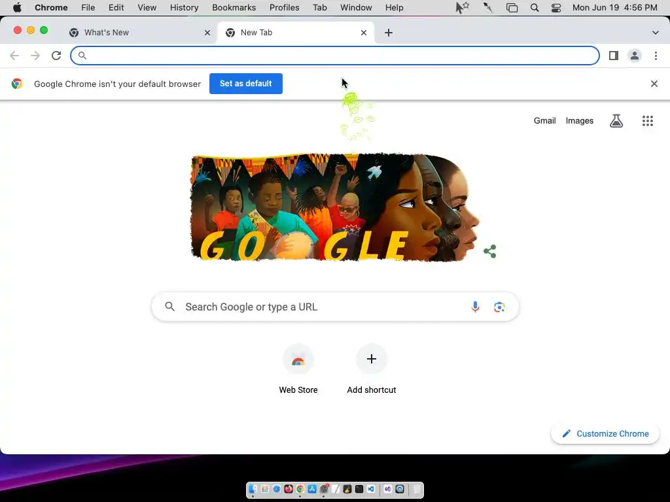Open App Store from the Dock
The image size is (670, 502).
(x=312, y=489)
